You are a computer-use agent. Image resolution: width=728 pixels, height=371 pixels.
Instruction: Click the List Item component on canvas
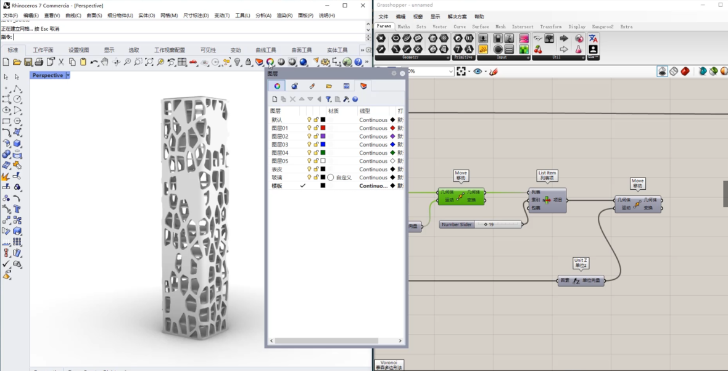click(x=547, y=200)
